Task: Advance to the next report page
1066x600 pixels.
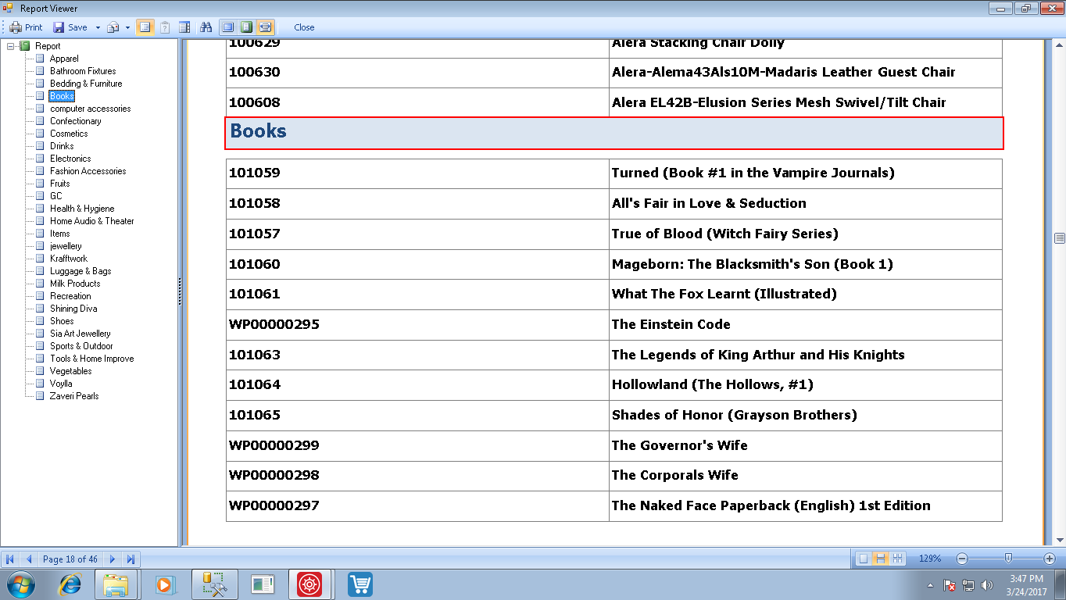Action: click(x=113, y=559)
